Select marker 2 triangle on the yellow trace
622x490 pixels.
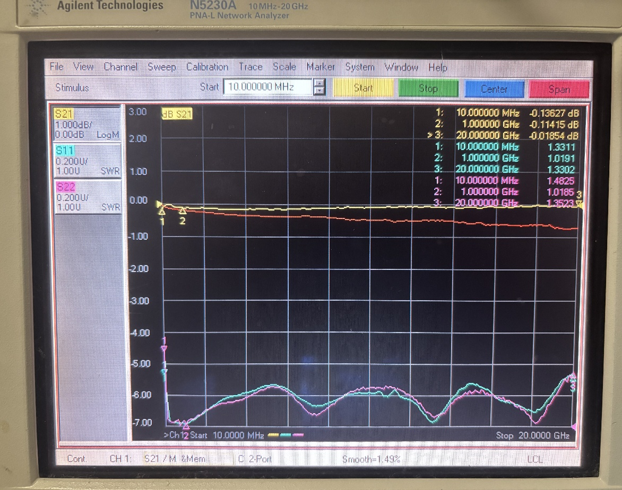point(182,212)
